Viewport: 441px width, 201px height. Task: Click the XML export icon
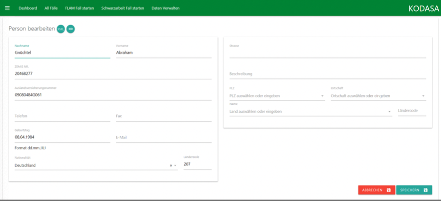click(61, 29)
